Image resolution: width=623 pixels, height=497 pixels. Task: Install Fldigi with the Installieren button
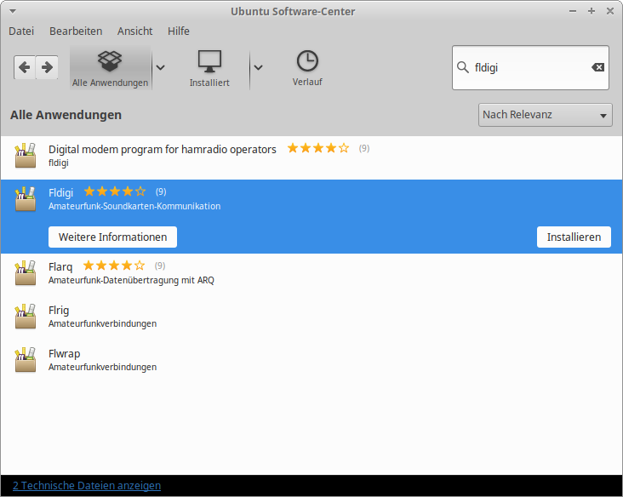tap(574, 237)
